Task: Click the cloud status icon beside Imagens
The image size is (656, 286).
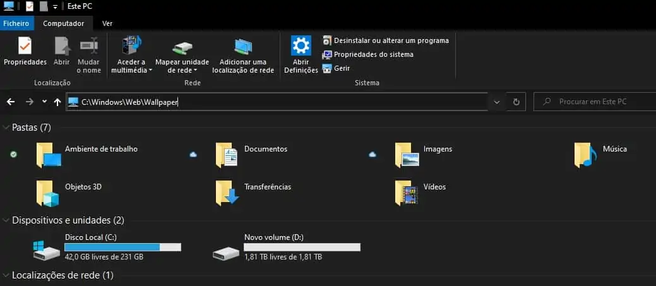Action: coord(373,155)
